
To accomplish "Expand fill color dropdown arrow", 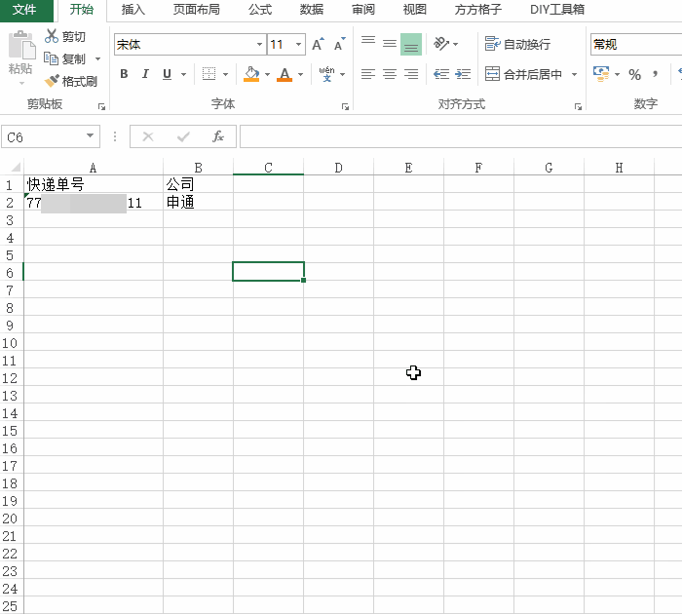I will [267, 74].
